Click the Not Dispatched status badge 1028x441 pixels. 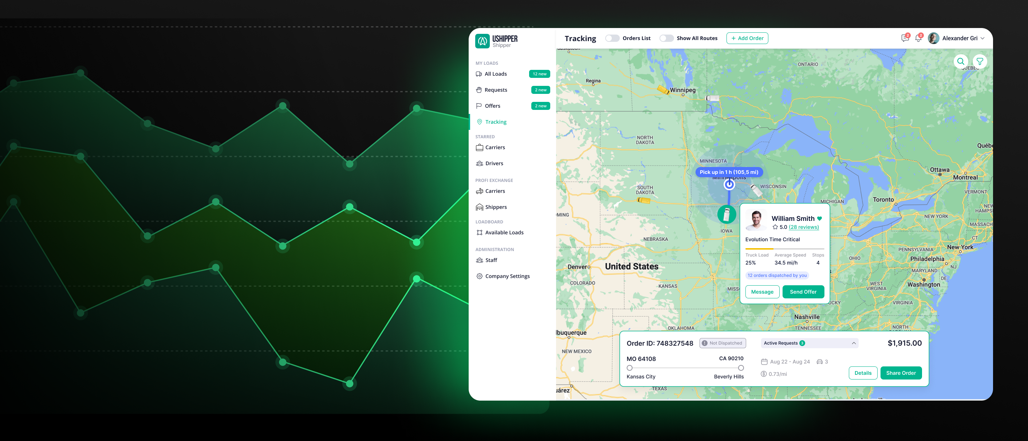(x=722, y=343)
